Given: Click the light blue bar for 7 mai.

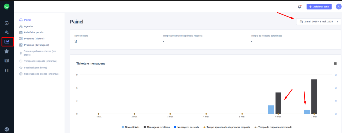Looking at the screenshot, I should 307,112.
